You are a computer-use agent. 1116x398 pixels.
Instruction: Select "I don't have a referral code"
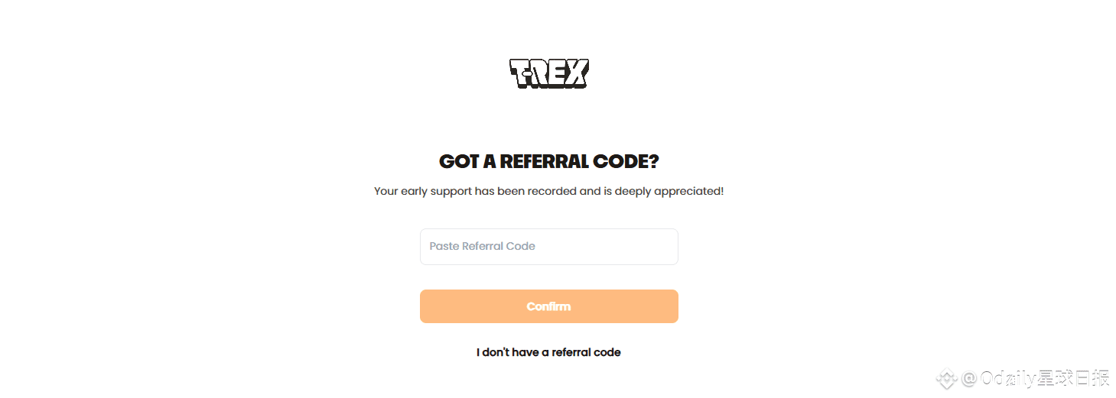point(548,352)
